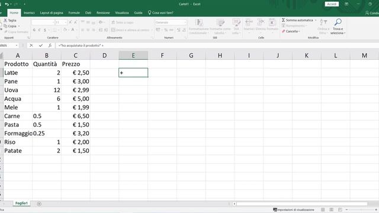
Task: Open the Revisione ribbon tab
Action: 103,13
